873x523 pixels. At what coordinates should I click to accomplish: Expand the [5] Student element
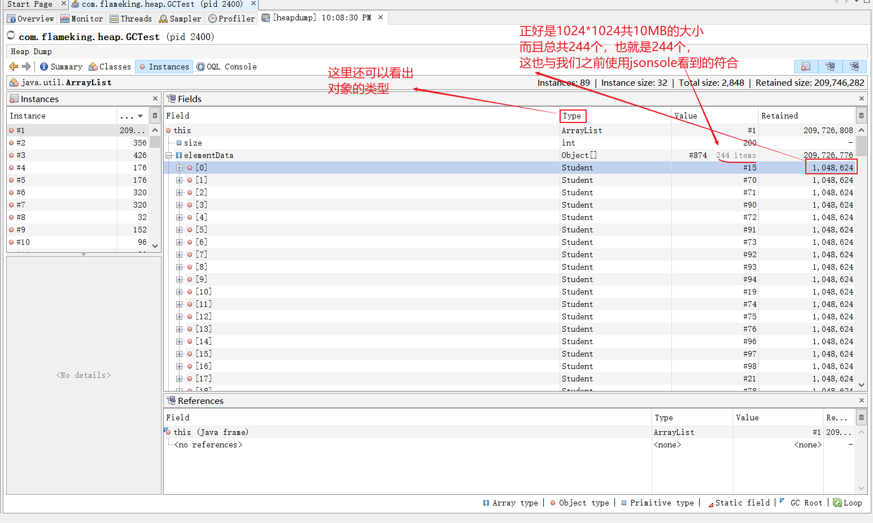[179, 230]
